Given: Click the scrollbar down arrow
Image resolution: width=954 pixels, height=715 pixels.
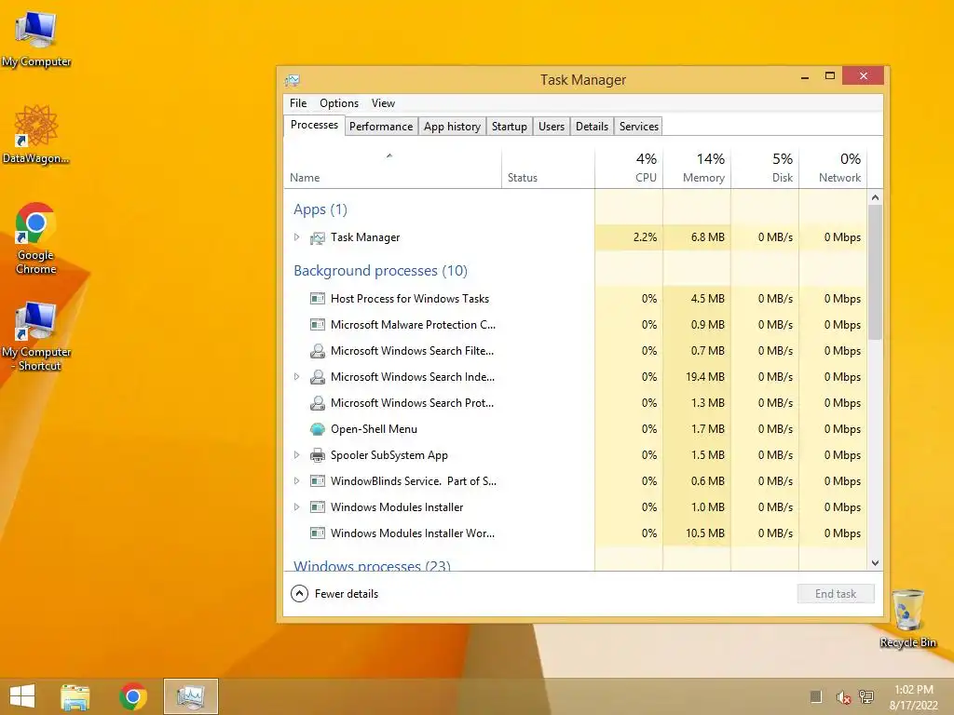Looking at the screenshot, I should [x=875, y=563].
